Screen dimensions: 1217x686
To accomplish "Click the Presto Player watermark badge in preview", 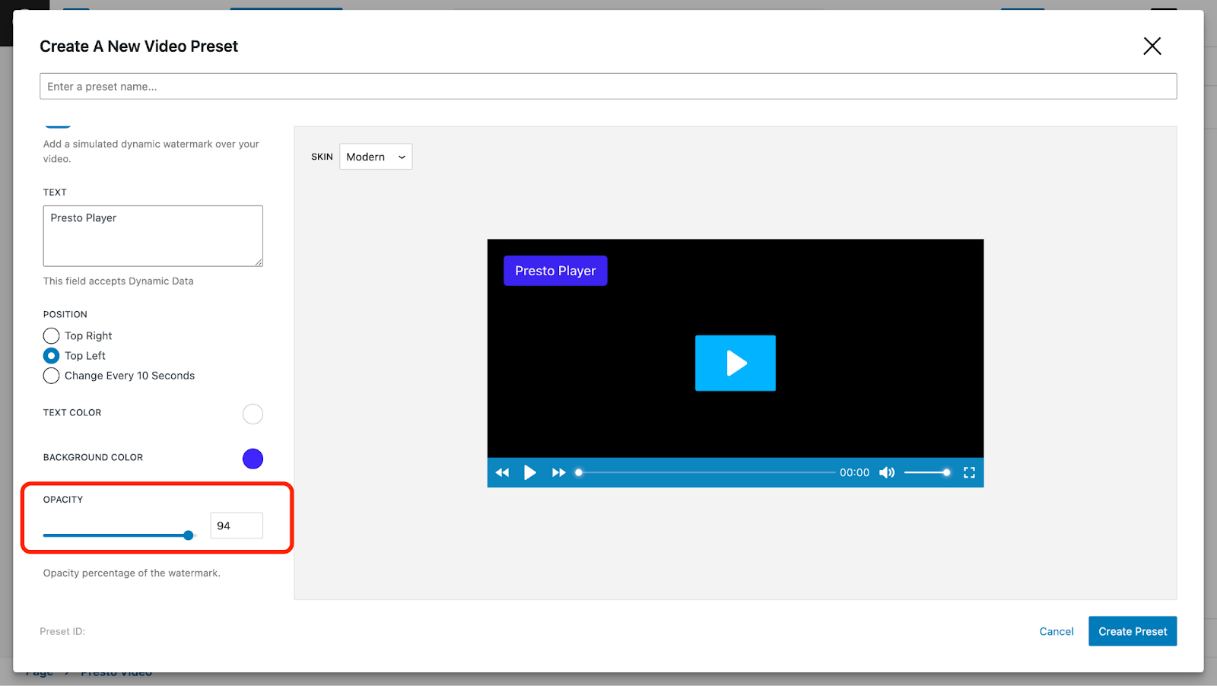I will click(555, 271).
